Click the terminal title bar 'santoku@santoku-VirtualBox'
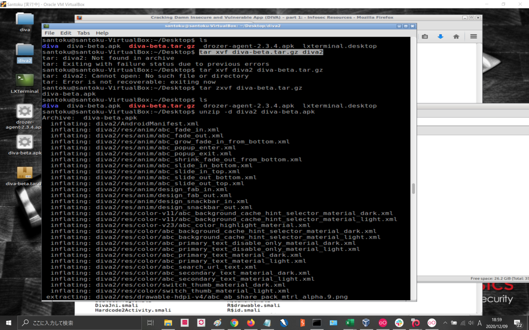Screen dimensions: 529x330 tap(223, 26)
